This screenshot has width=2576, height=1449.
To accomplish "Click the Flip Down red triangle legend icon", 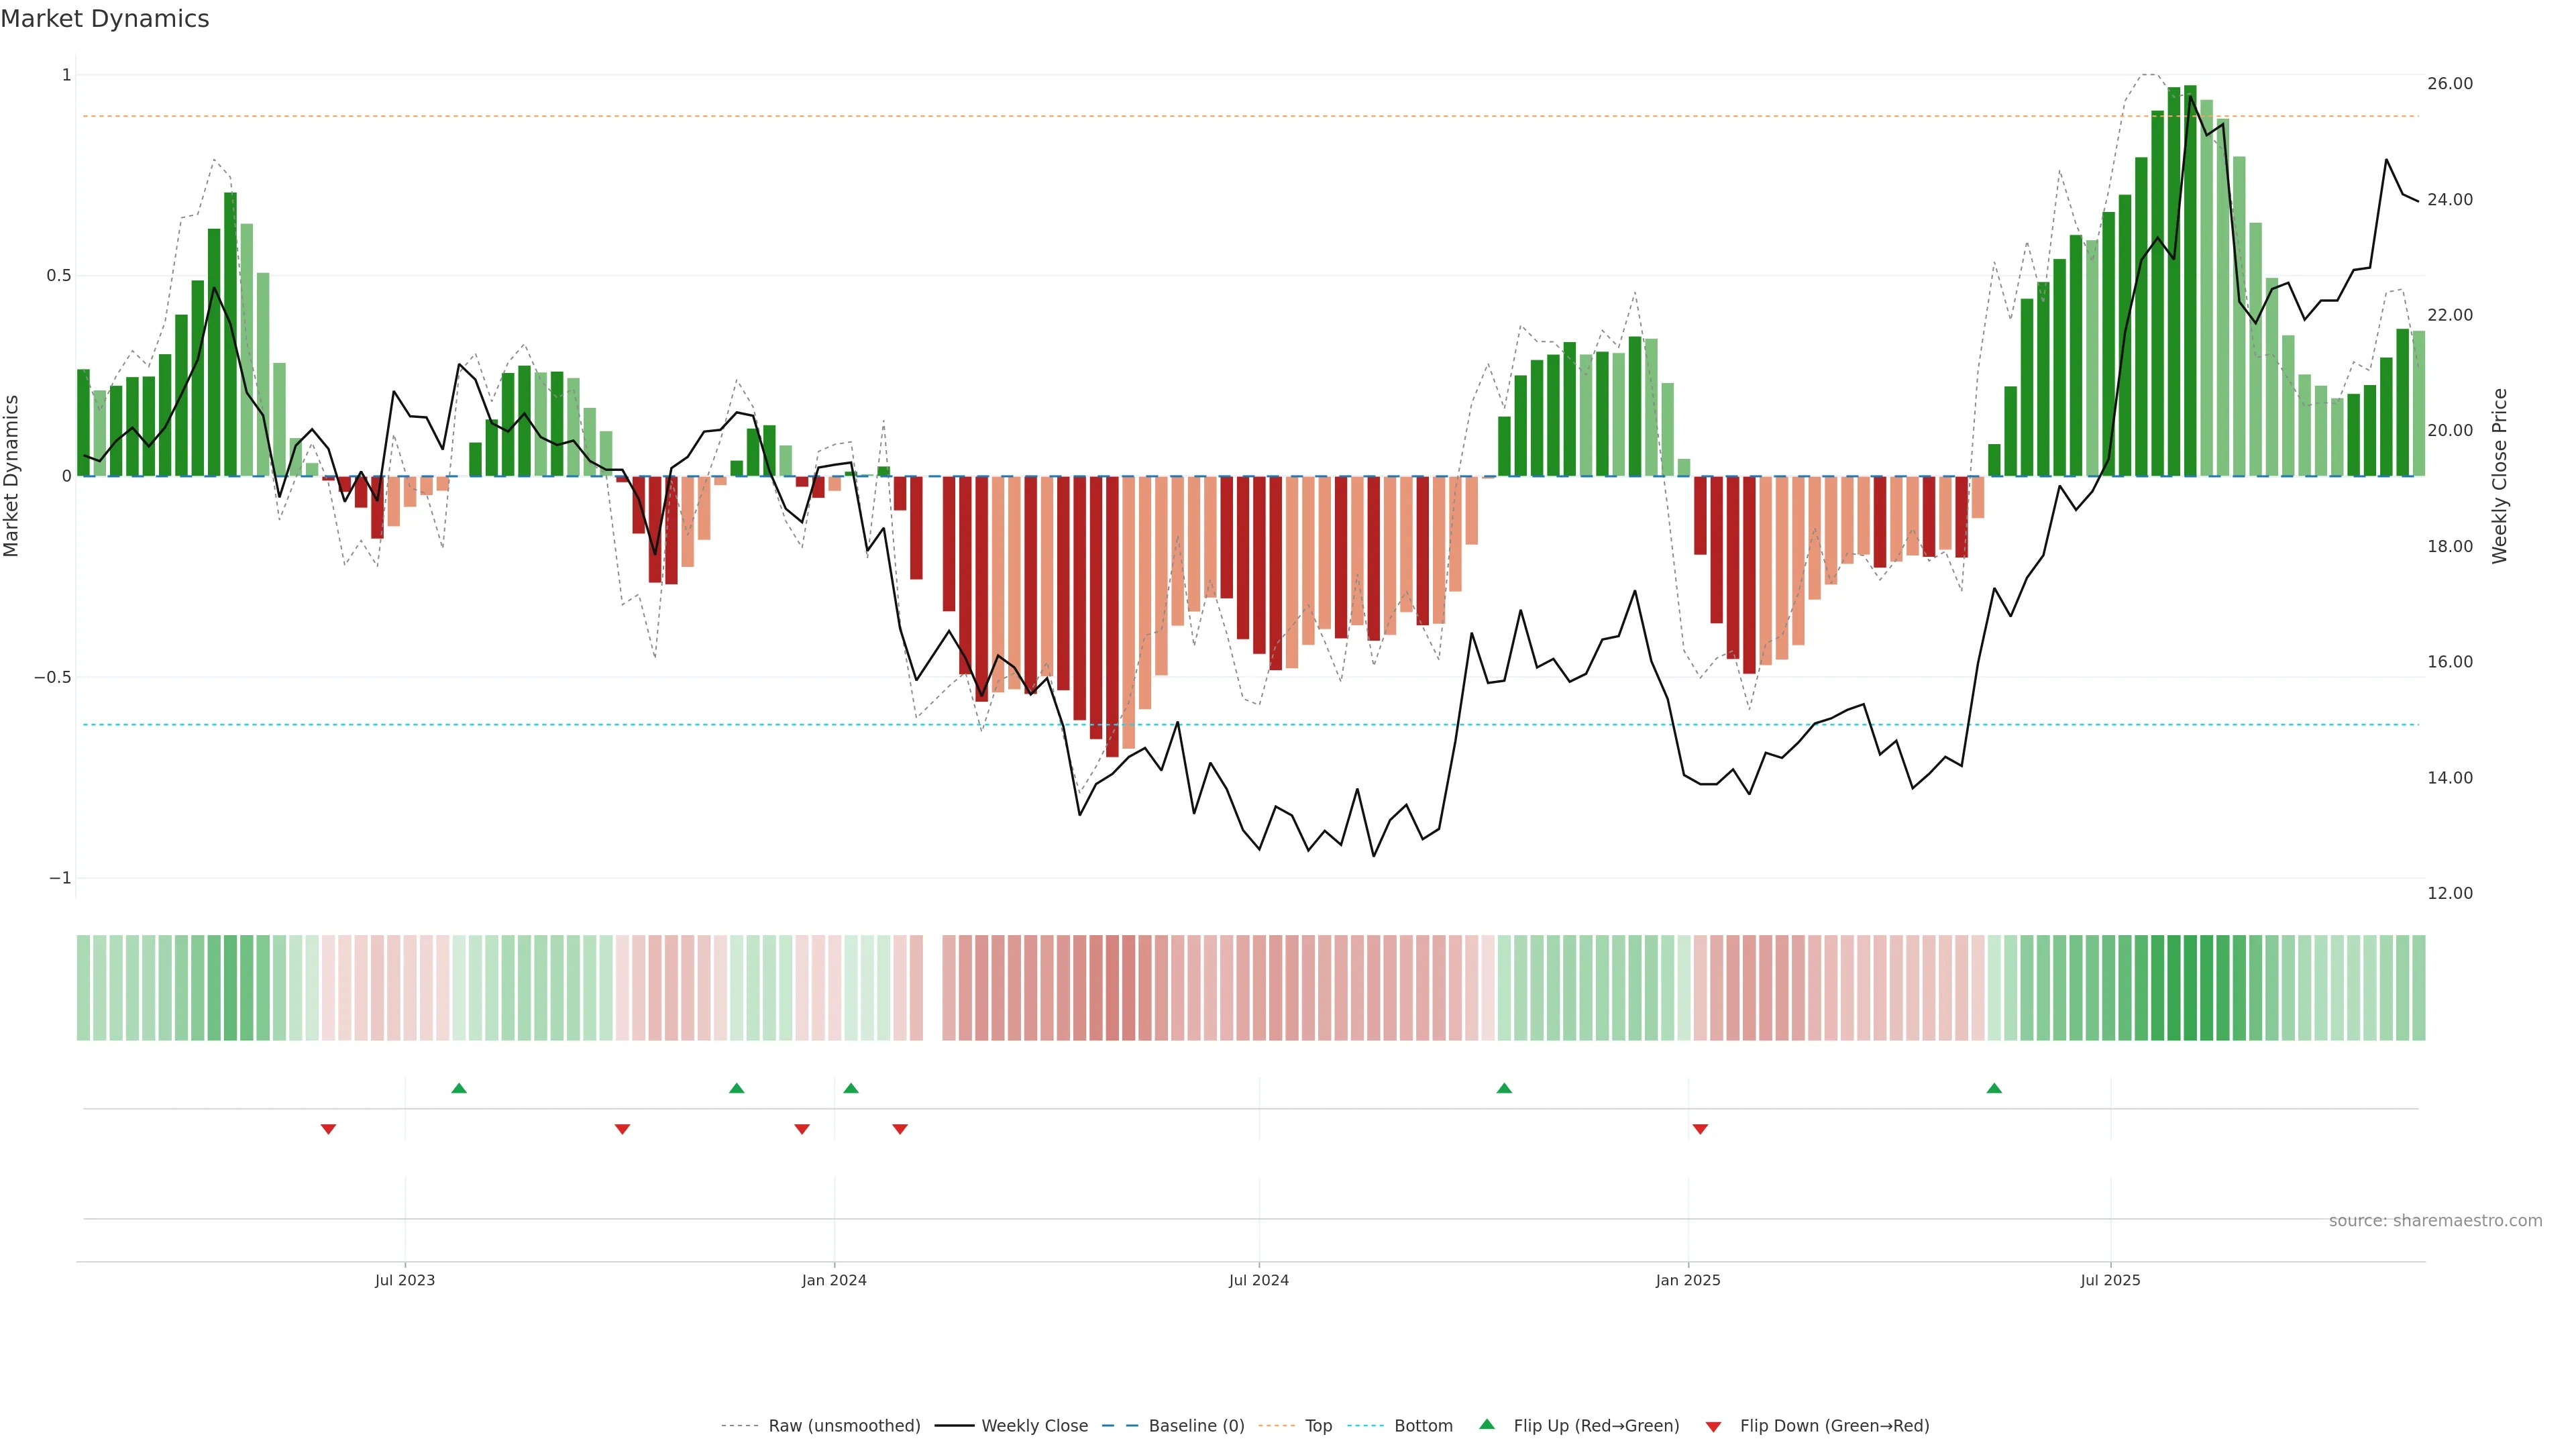I will click(1713, 1426).
